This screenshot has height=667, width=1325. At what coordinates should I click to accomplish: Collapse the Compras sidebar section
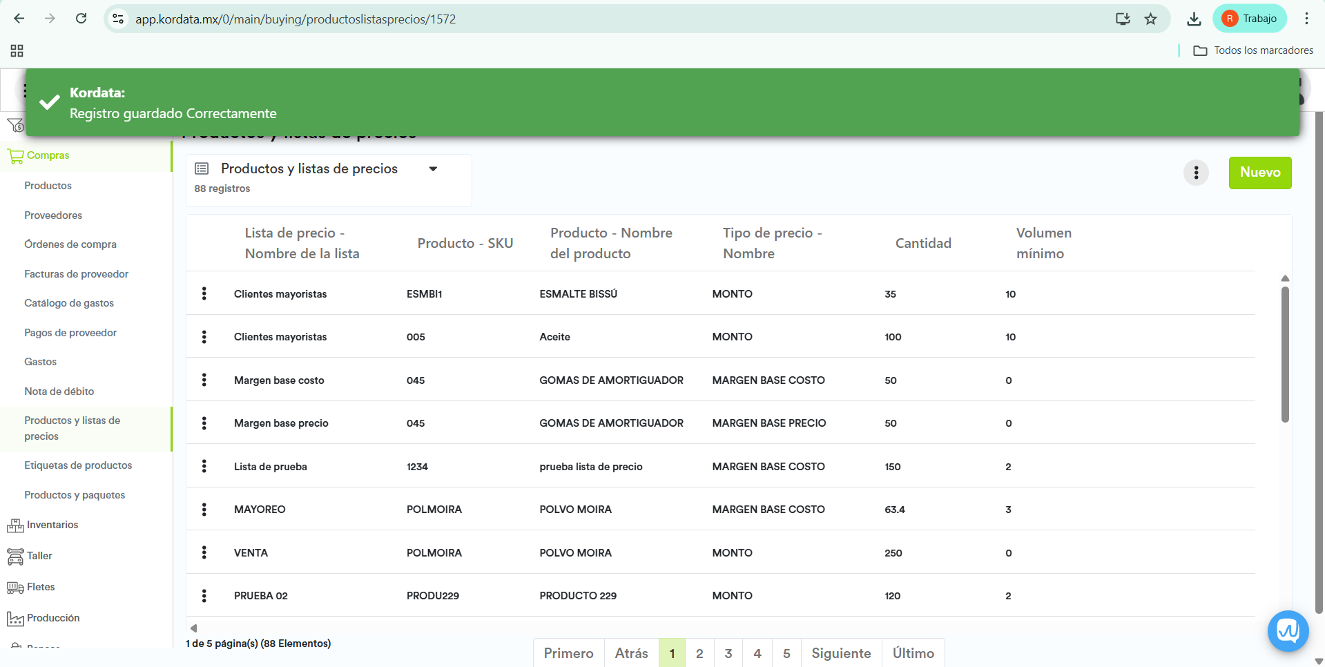click(x=48, y=155)
